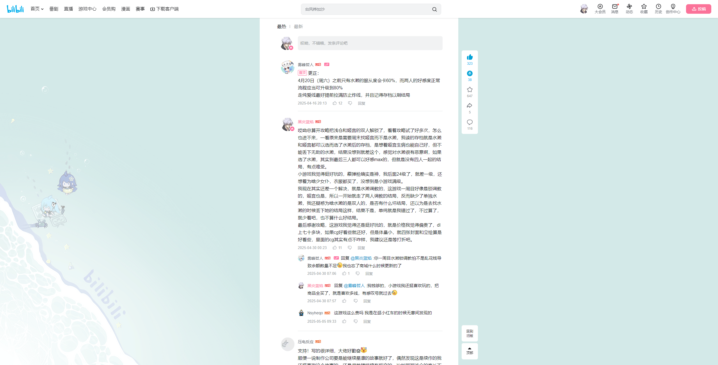The height and width of the screenshot is (365, 718).
Task: Click the share arrow icon showing 5
Action: [x=470, y=108]
